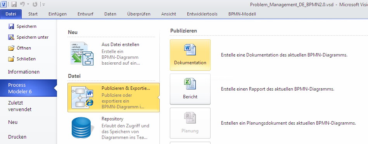Viewport: 368px width, 144px height.
Task: Click the Repository database icon
Action: [83, 128]
